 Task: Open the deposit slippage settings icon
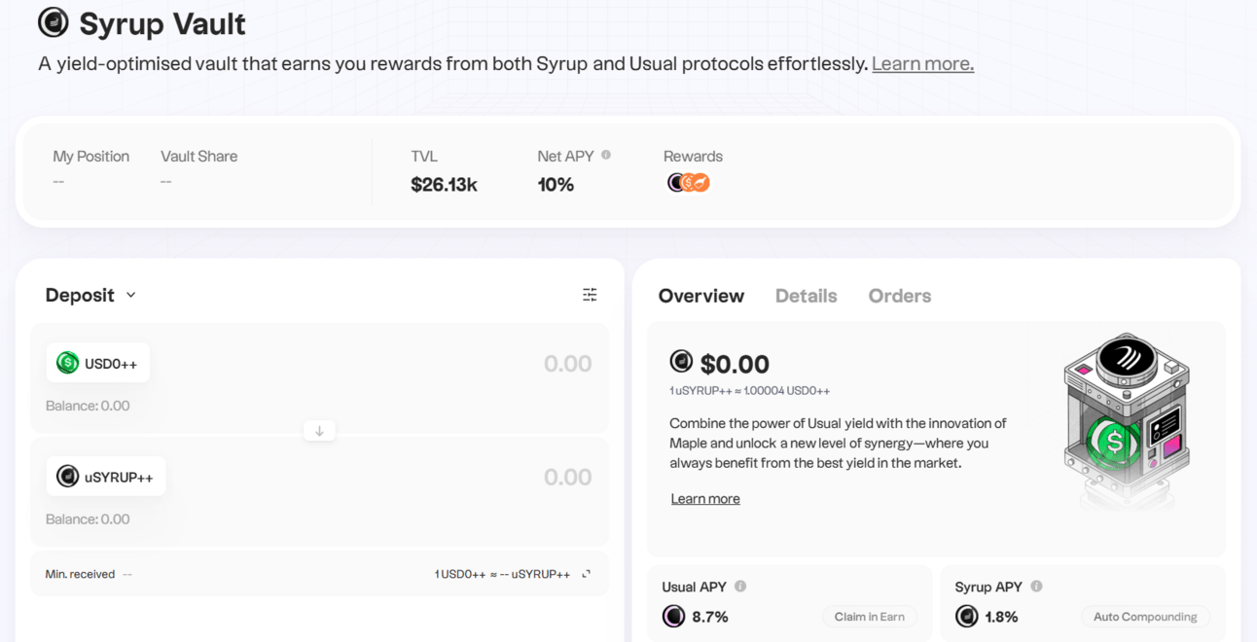[x=590, y=295]
